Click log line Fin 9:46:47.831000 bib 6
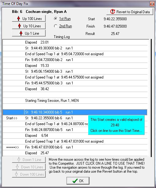Viewport: 156px width, 188px height. [75, 147]
